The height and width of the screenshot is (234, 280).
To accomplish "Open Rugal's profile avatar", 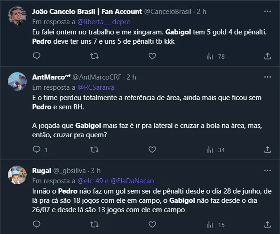I will [x=17, y=175].
